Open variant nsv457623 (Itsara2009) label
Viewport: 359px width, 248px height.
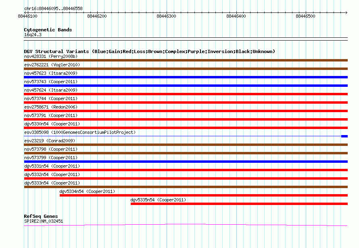(x=51, y=73)
